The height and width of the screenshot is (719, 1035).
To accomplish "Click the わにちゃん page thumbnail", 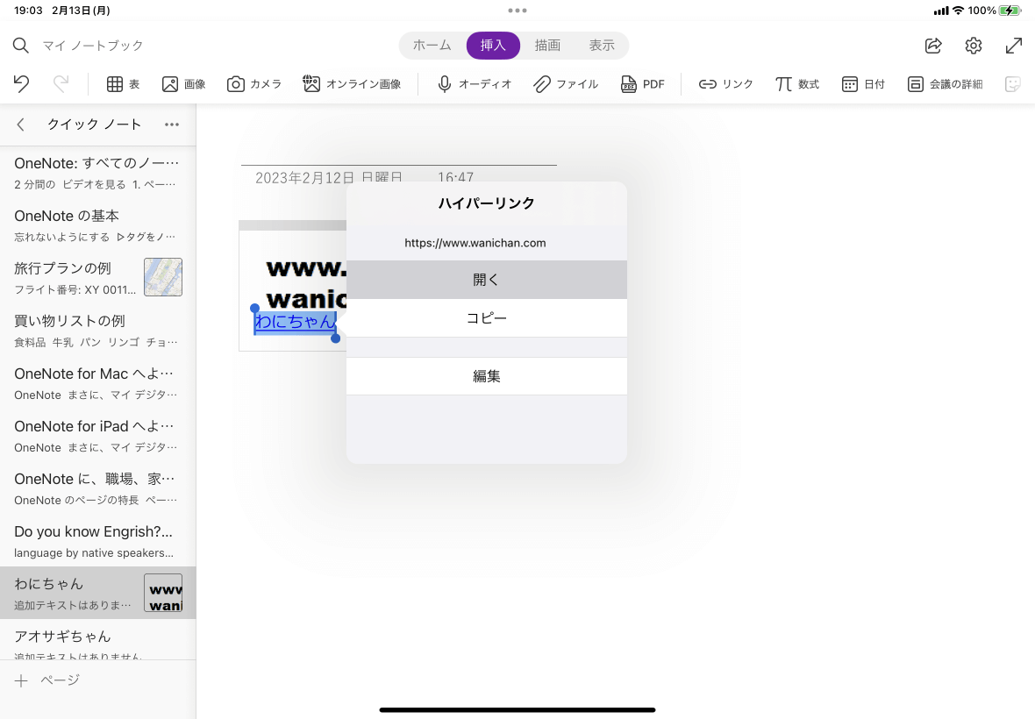I will [x=163, y=593].
